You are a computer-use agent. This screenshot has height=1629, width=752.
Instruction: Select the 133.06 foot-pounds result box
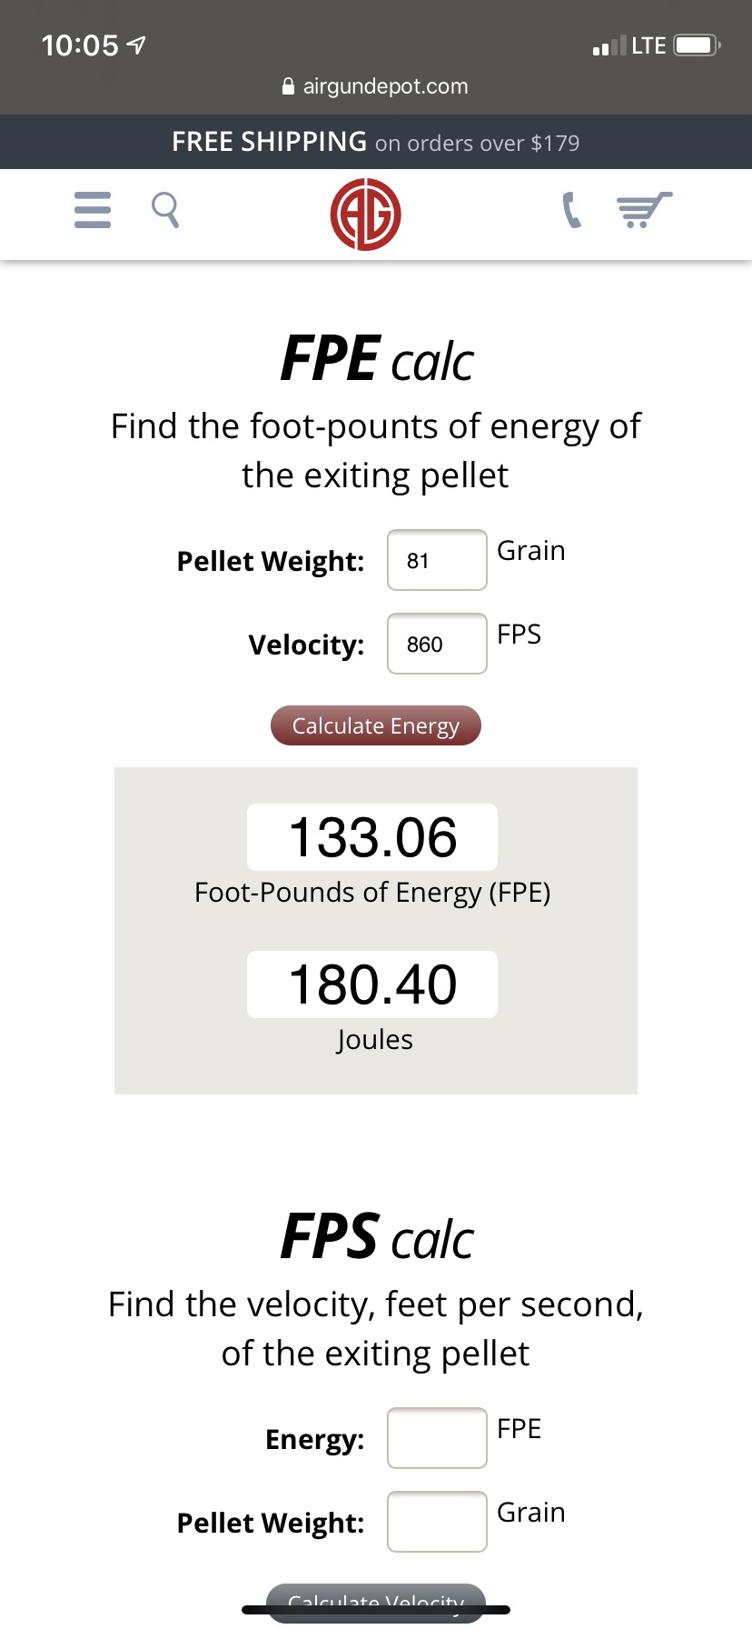pos(372,837)
